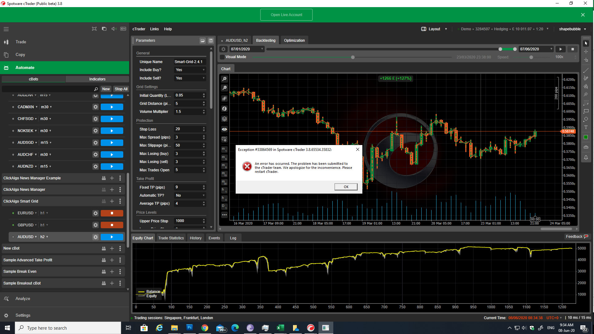Open the Trade section
Screen dimensions: 594x334
click(21, 42)
